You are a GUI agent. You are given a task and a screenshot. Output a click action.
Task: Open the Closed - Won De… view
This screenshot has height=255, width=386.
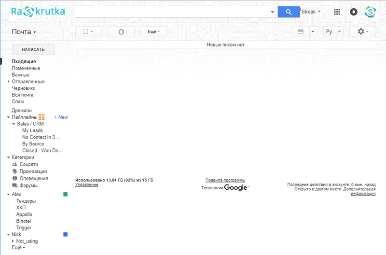[x=42, y=150]
